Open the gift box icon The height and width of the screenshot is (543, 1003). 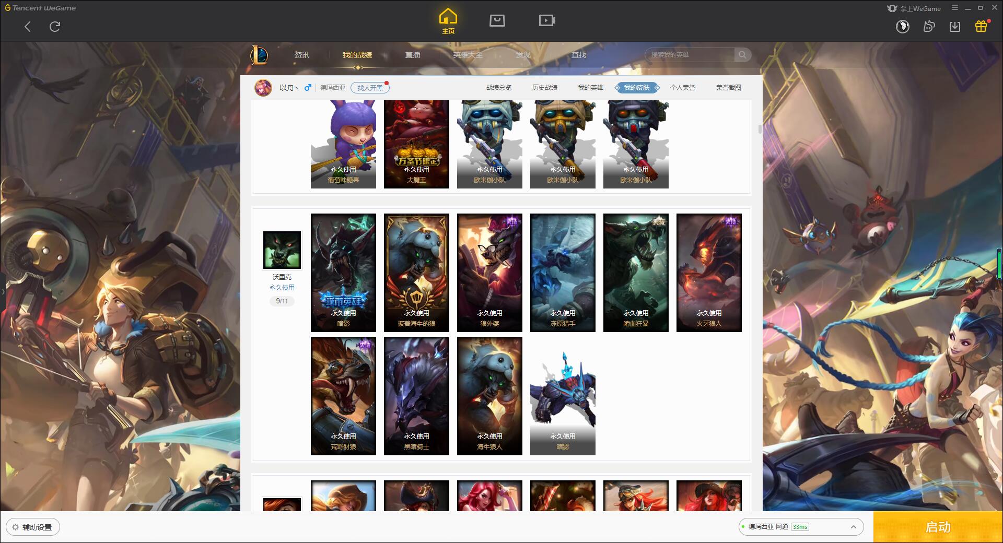click(x=981, y=26)
